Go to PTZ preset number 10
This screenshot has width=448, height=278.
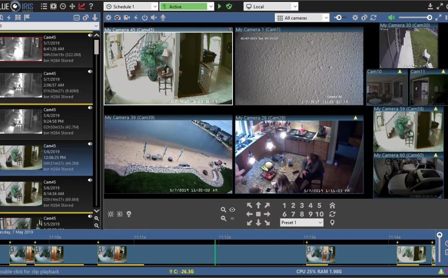pyautogui.click(x=319, y=214)
